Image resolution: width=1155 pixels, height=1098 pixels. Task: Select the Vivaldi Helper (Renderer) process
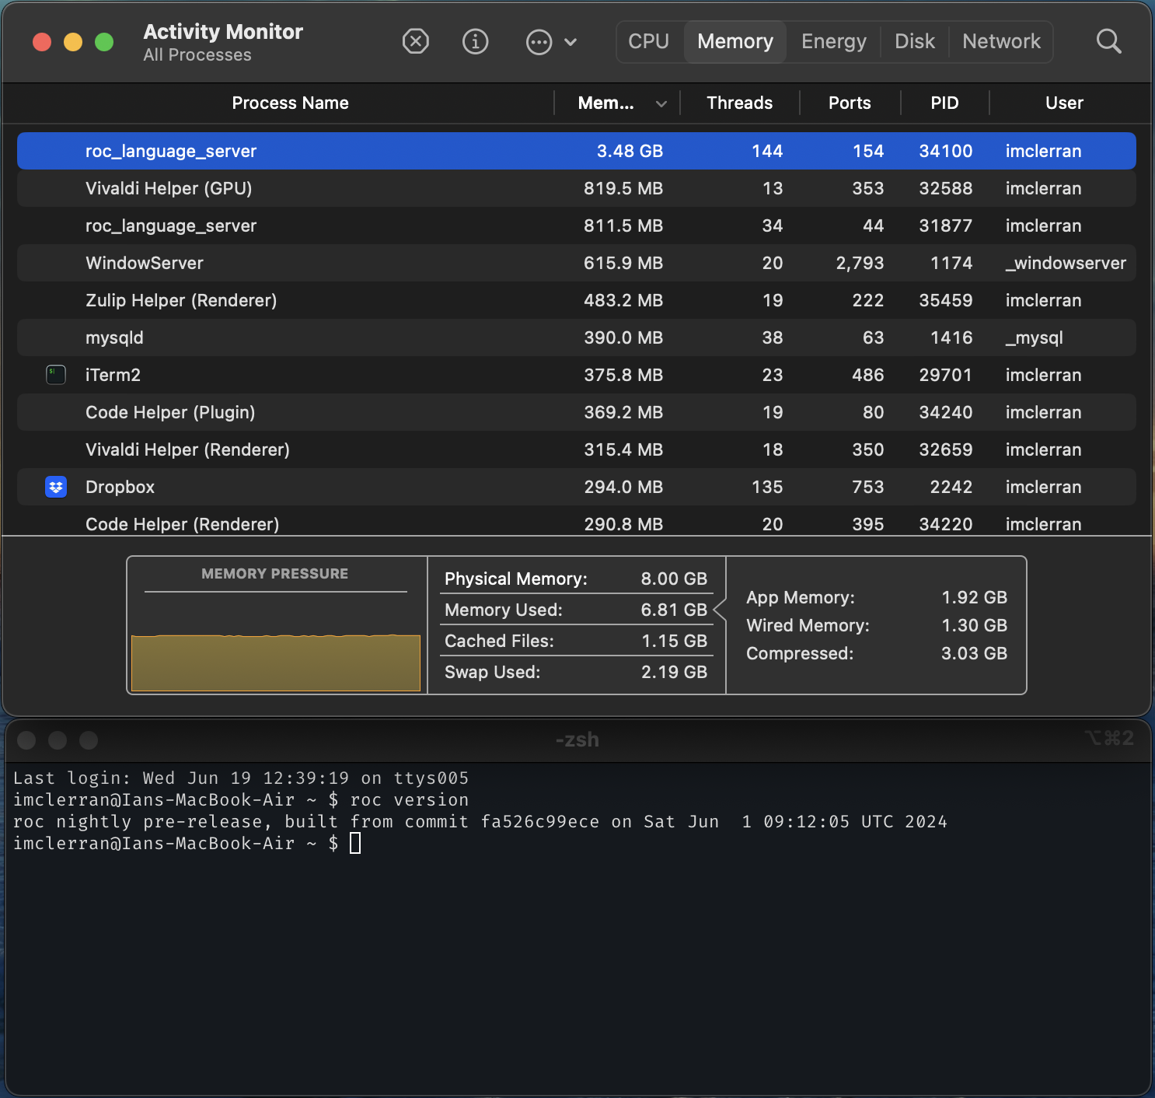(577, 449)
